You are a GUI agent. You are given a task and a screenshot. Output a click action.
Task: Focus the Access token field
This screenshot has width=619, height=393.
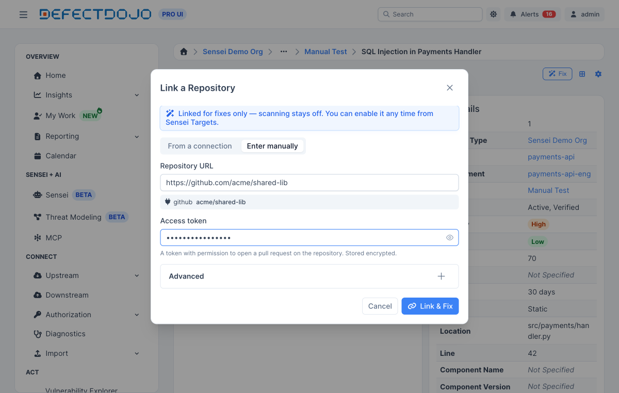tap(309, 238)
